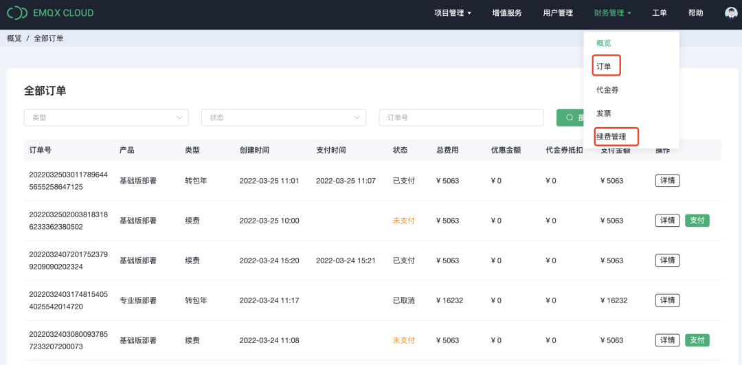The height and width of the screenshot is (365, 742).
Task: View details of order created 2022-03-25 10:00
Action: pos(668,220)
